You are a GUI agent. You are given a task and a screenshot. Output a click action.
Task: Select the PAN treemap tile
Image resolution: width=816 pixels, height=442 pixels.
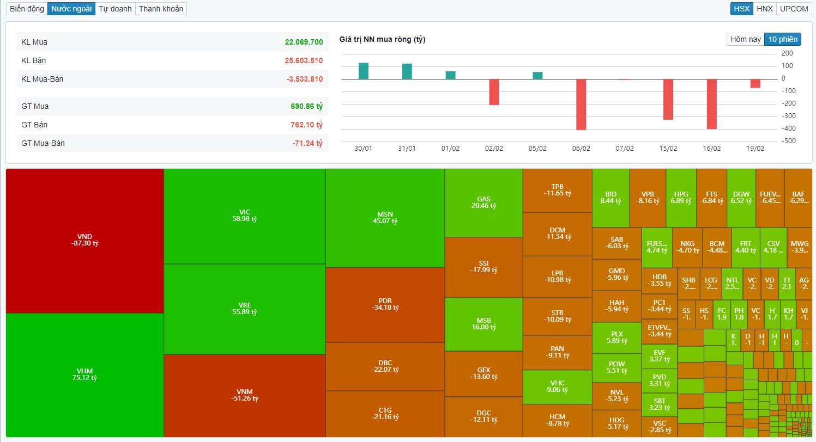(x=558, y=352)
